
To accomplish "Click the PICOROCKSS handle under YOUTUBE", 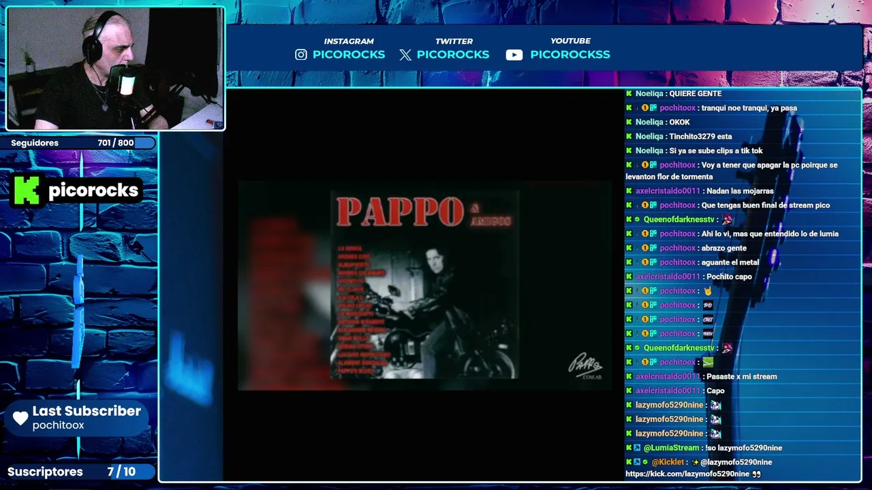I will 570,54.
